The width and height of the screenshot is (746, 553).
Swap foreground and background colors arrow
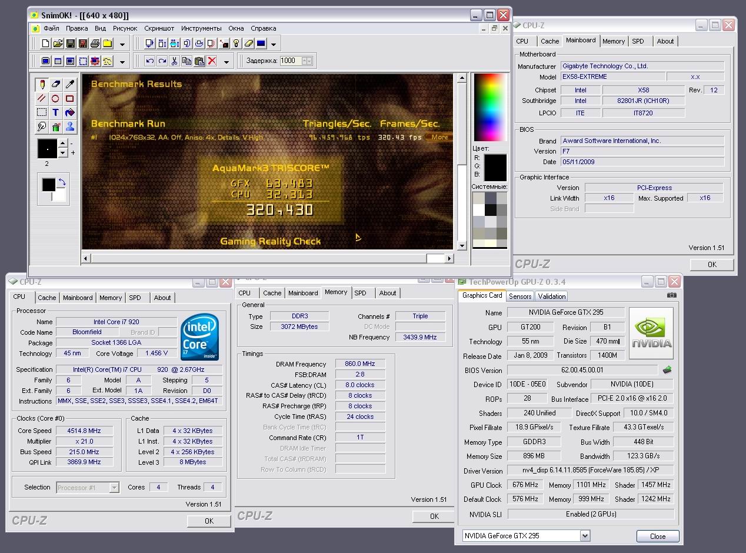click(62, 183)
